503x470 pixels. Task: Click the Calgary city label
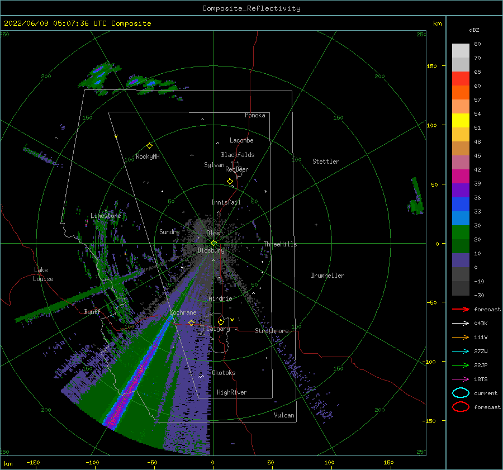click(x=218, y=329)
